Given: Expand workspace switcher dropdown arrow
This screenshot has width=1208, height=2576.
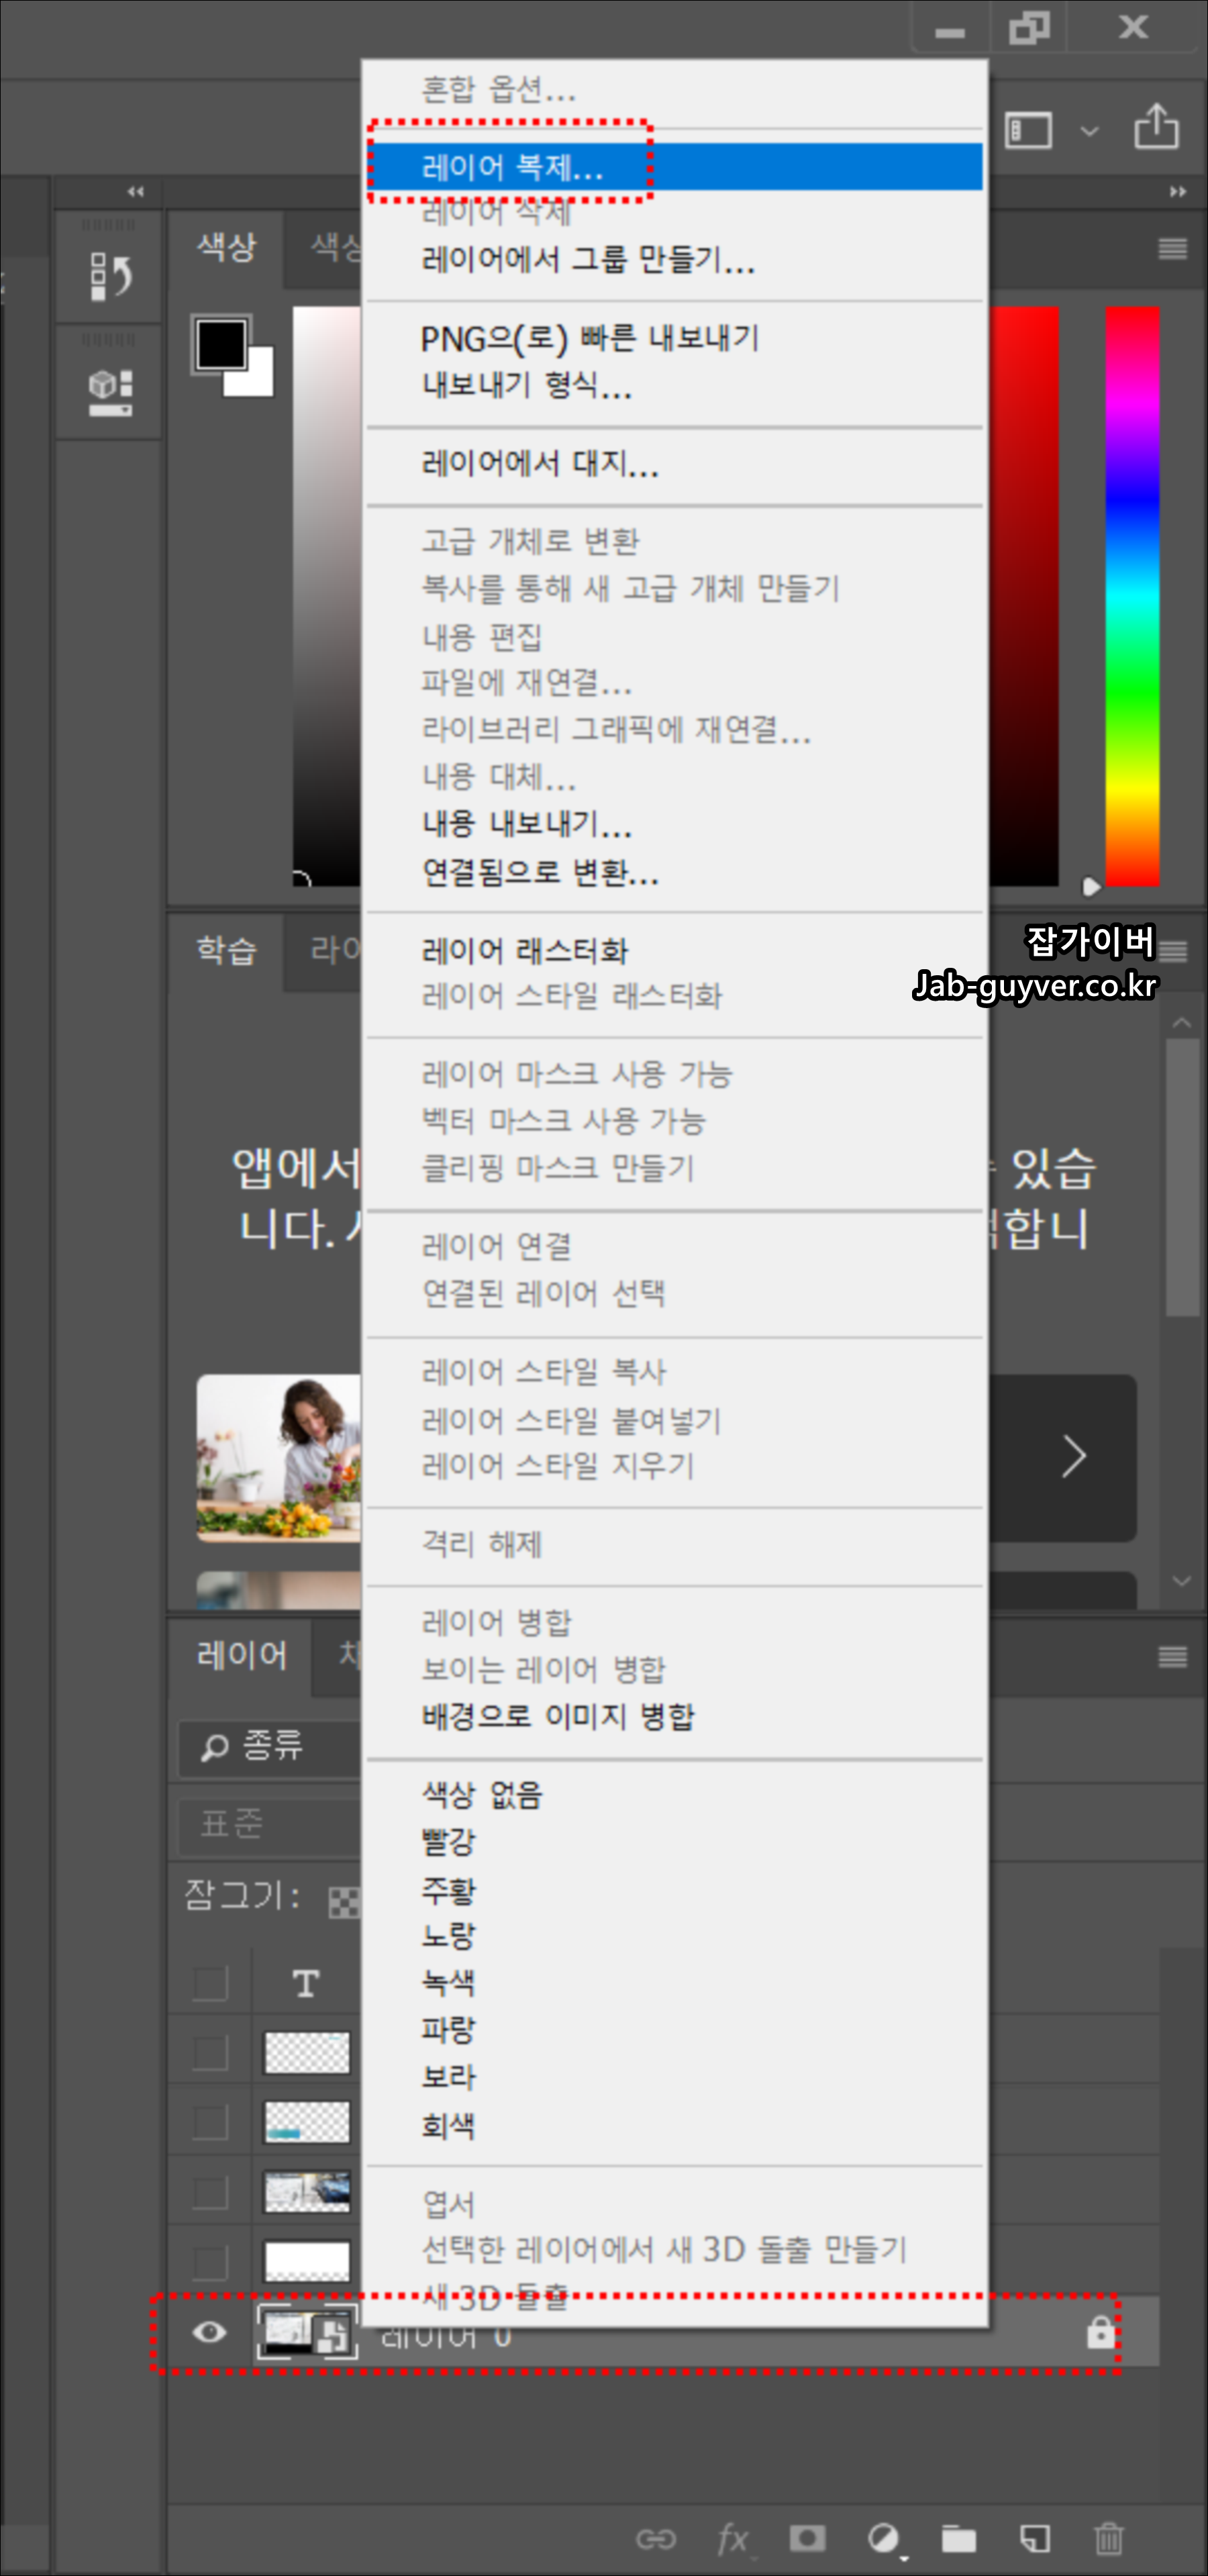Looking at the screenshot, I should click(1090, 131).
